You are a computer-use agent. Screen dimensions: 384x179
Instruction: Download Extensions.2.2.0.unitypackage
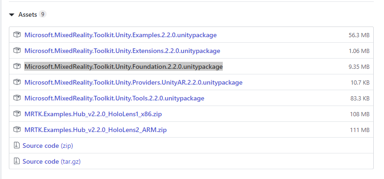tap(122, 51)
